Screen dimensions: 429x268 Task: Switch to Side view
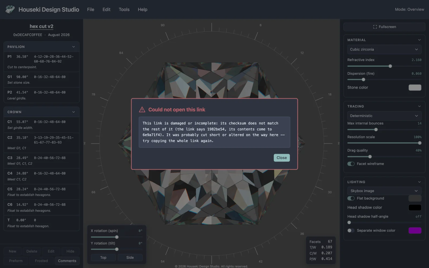[x=130, y=258]
